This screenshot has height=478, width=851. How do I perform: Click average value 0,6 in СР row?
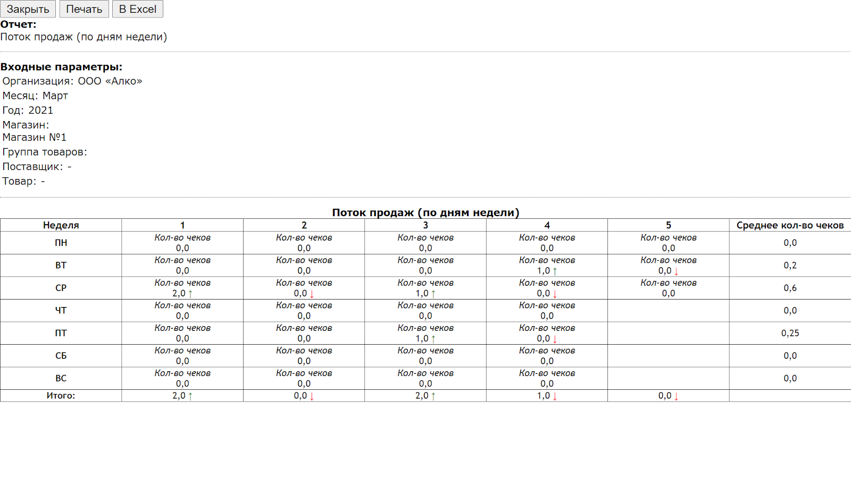790,288
